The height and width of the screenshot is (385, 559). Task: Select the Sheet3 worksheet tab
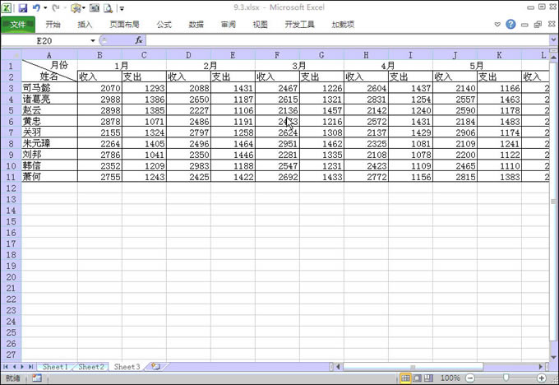pyautogui.click(x=127, y=366)
